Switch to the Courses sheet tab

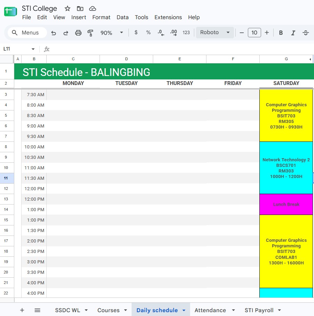coord(109,310)
